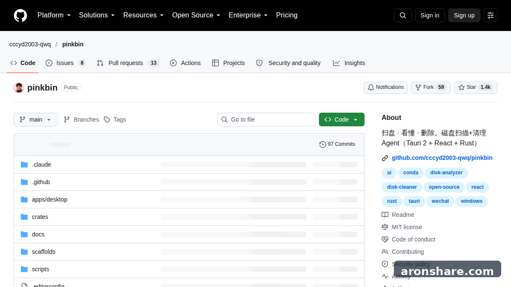This screenshot has height=287, width=511.
Task: Open the green Code dropdown button
Action: pos(342,119)
